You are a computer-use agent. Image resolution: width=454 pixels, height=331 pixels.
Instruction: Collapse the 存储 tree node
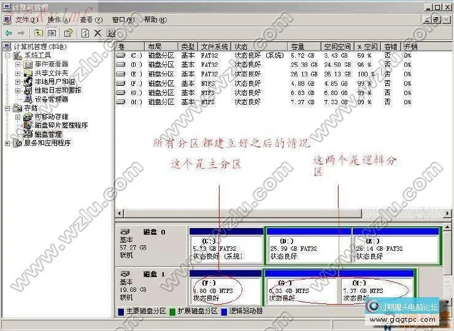[8, 108]
